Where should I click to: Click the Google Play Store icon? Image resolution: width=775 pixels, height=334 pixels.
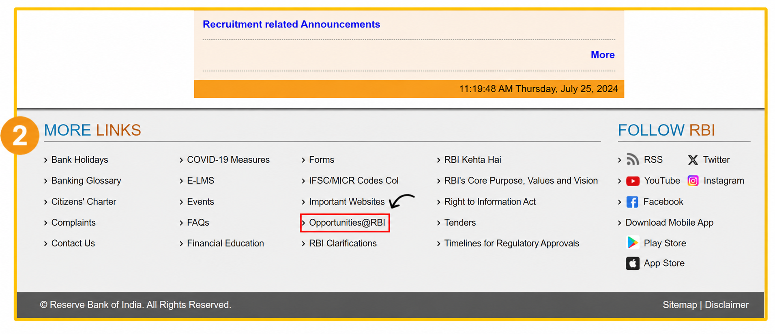point(632,243)
